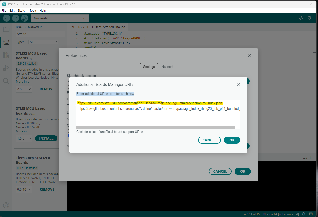Click the Tlera Corp STM32L0 Boards title
Screen dimensions: 318x217
[33, 160]
